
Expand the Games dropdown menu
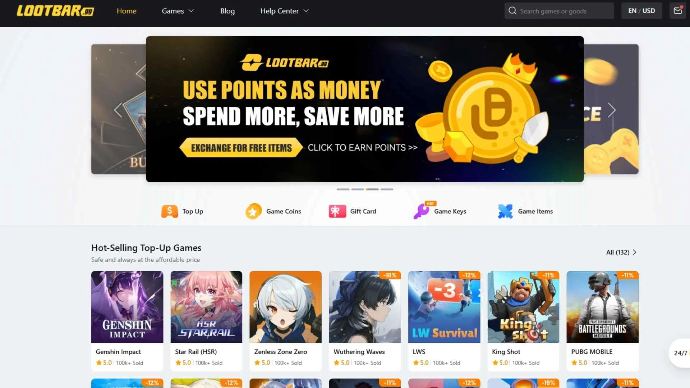(x=178, y=11)
